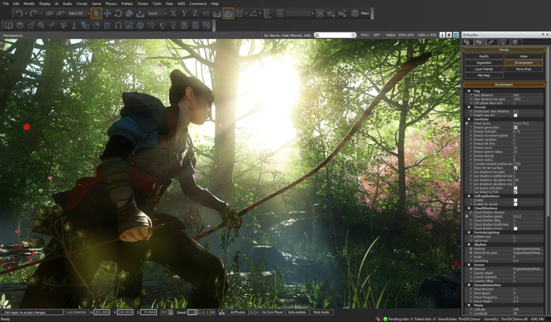Toggle VolFogShadows Enable checkbox

515,201
